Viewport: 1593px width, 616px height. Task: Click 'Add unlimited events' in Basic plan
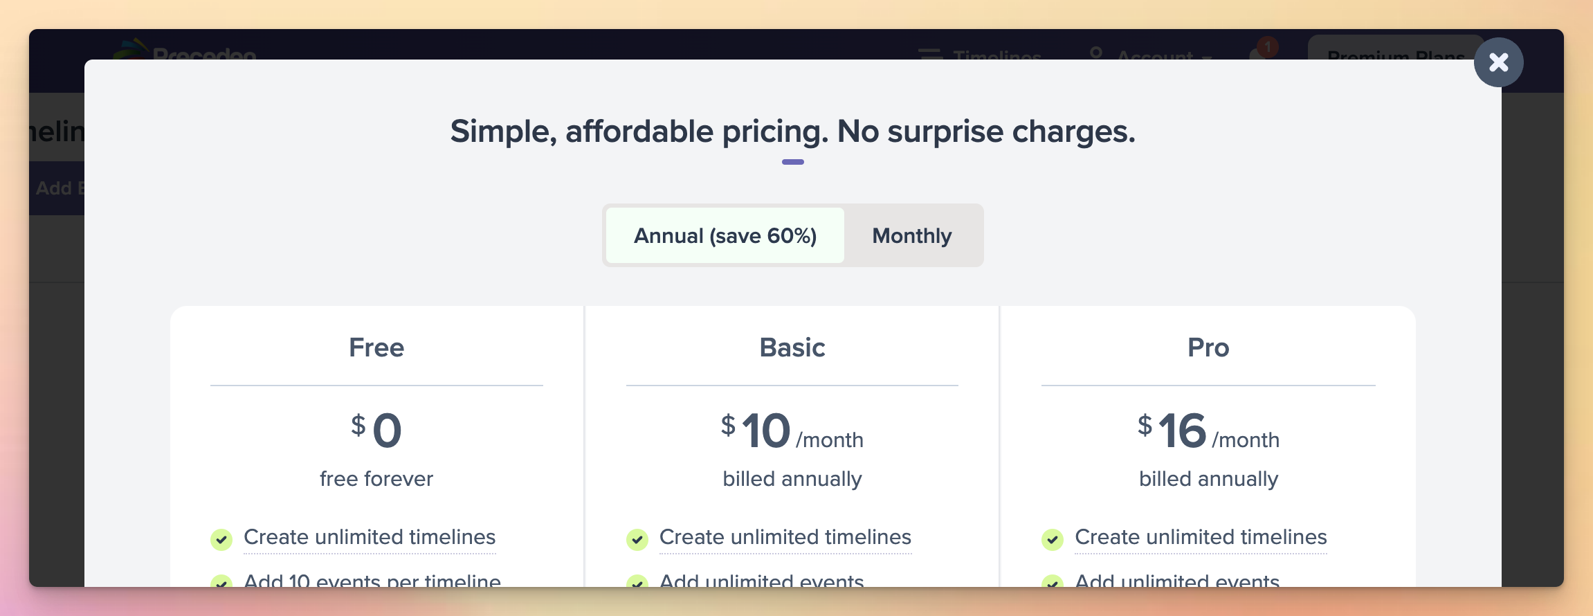click(x=761, y=581)
